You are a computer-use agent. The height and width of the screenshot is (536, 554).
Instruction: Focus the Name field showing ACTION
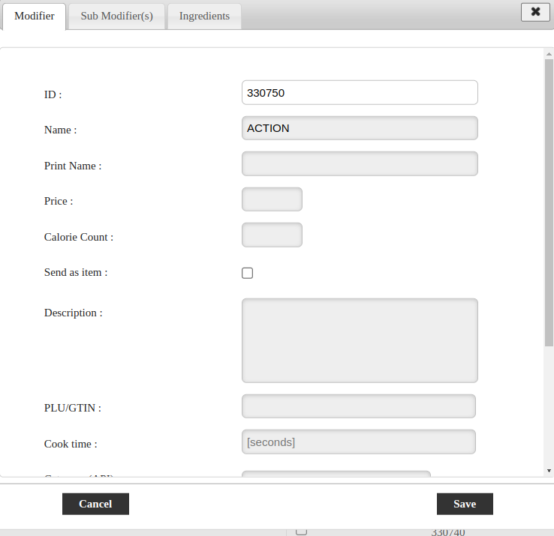tap(360, 128)
